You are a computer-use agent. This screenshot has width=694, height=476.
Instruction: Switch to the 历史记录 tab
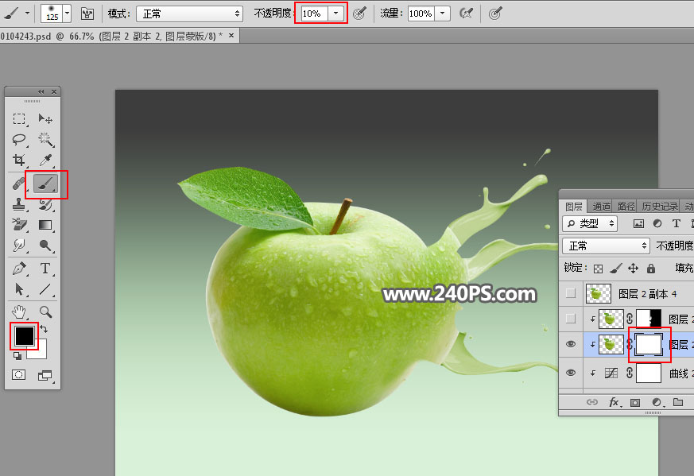pyautogui.click(x=660, y=207)
